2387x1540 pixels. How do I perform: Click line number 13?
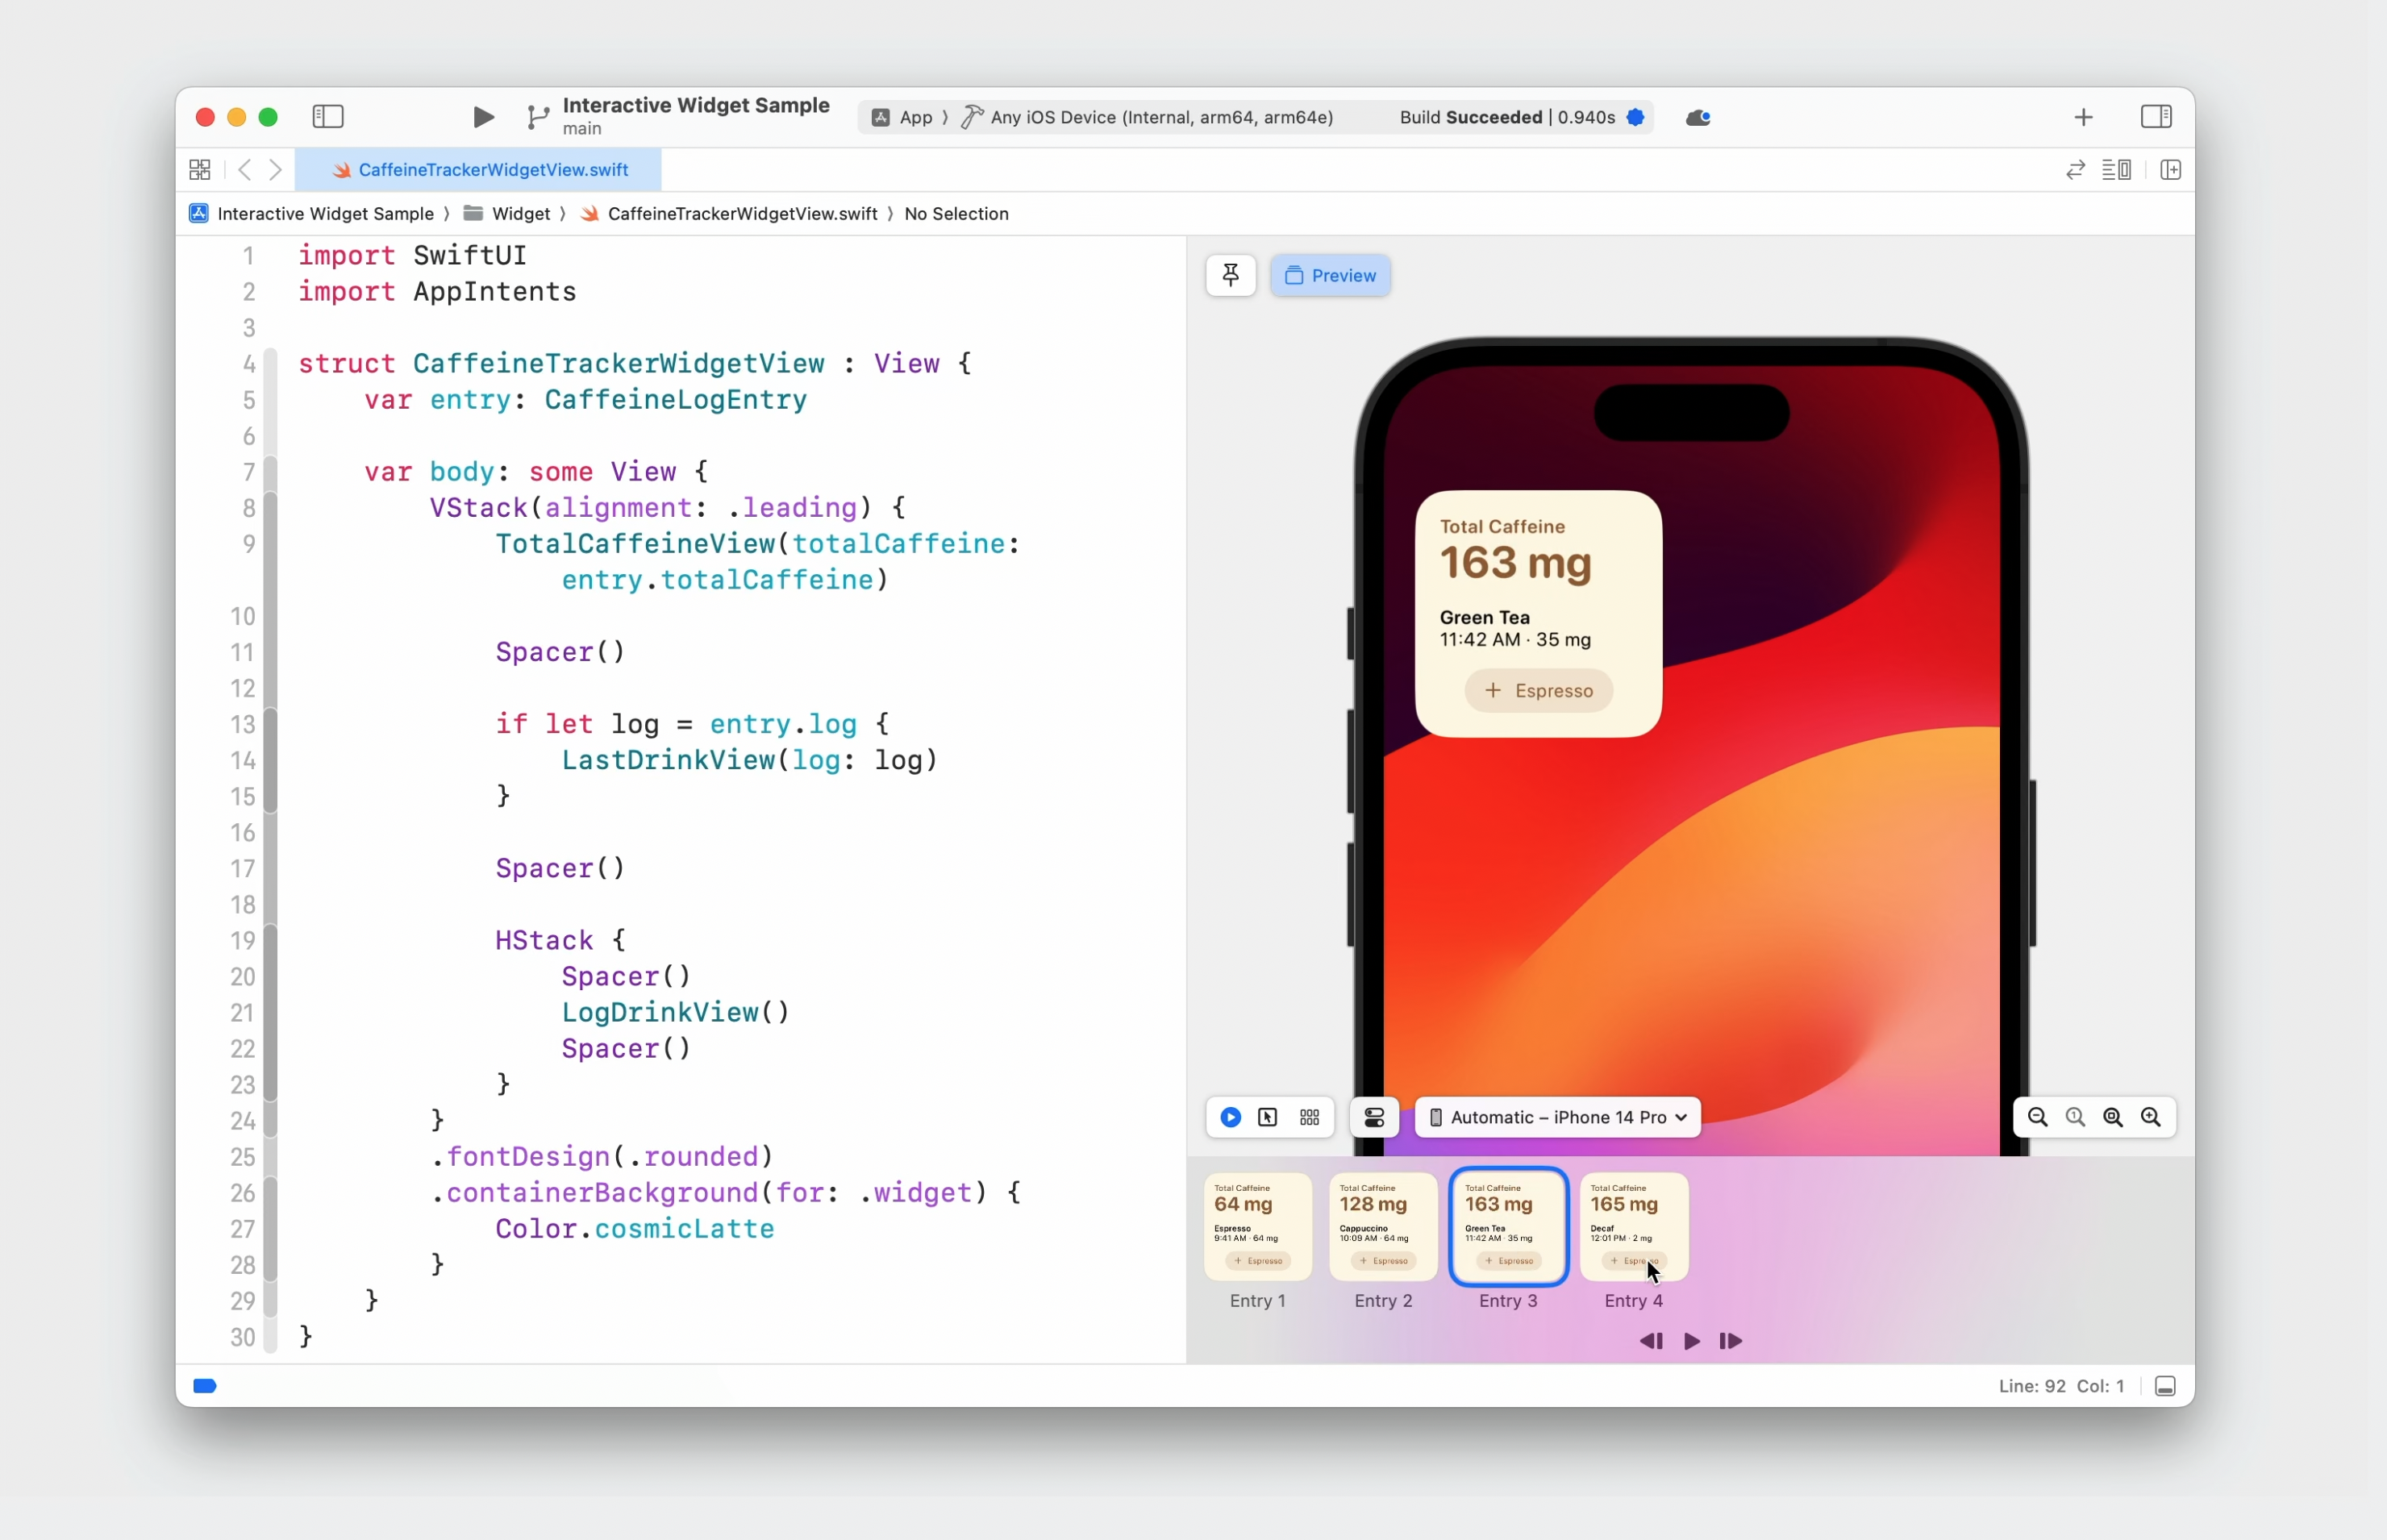click(243, 724)
